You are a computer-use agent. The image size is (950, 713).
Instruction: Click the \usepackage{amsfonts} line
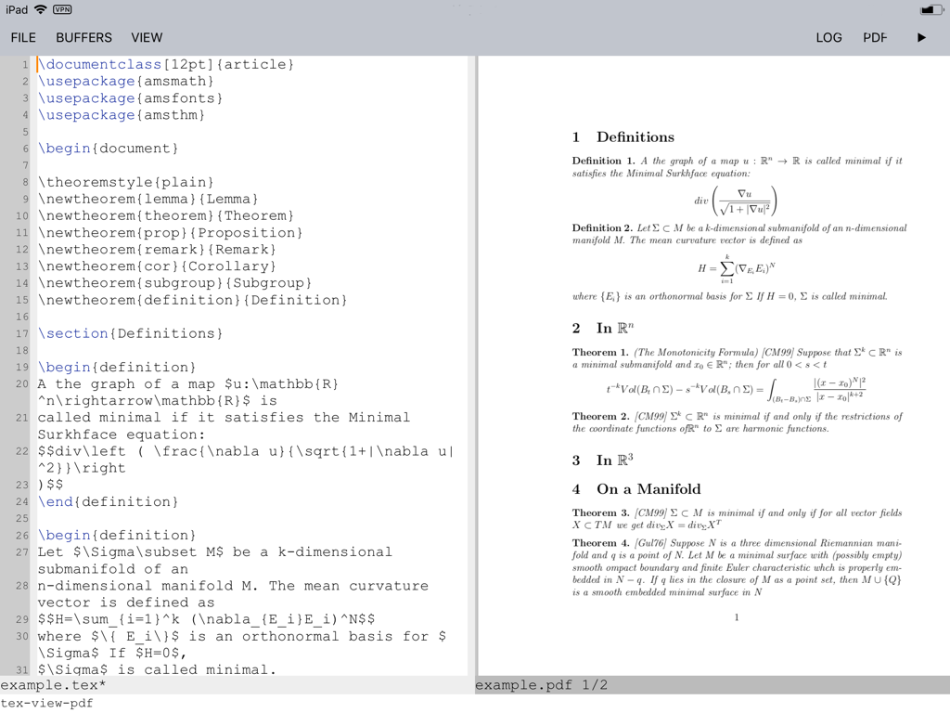pyautogui.click(x=130, y=98)
